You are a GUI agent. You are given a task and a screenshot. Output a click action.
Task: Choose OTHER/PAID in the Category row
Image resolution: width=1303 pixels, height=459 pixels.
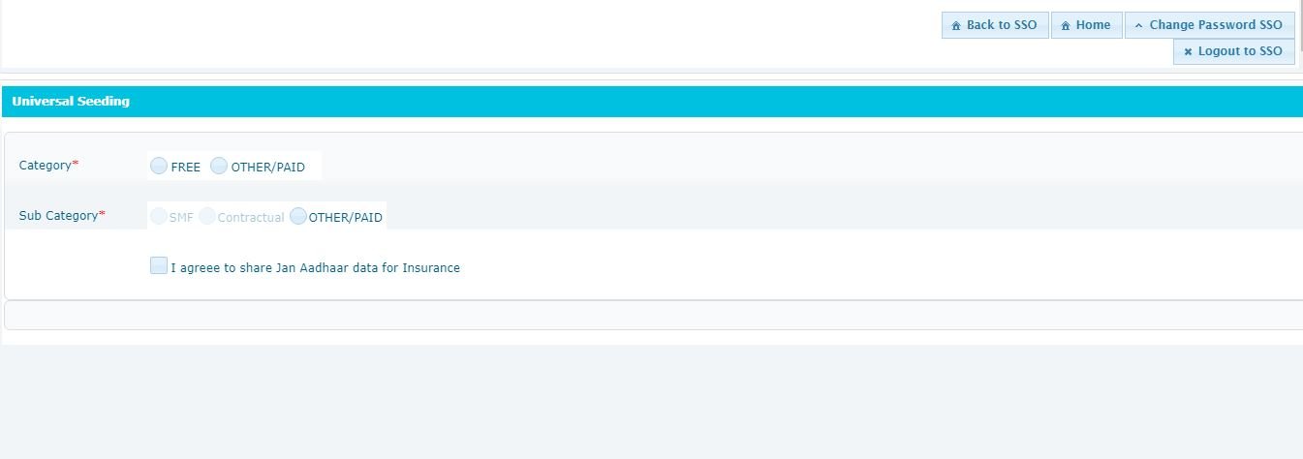(x=219, y=167)
